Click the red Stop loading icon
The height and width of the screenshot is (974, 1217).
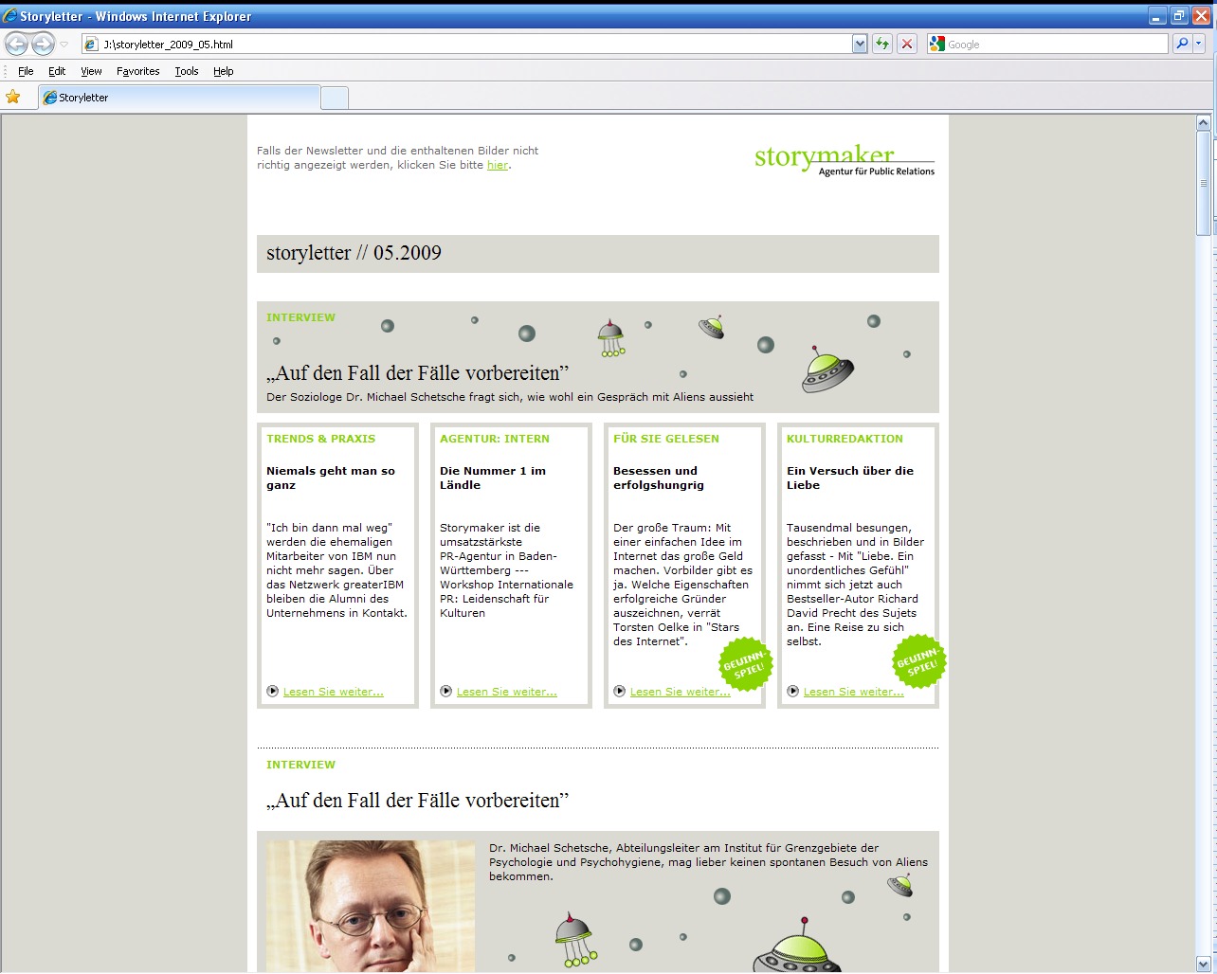click(907, 44)
